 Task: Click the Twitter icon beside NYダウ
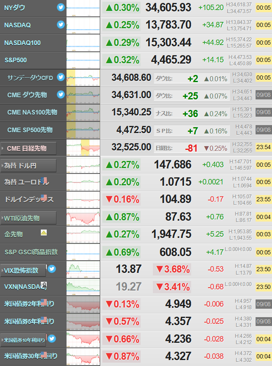[x=61, y=7]
